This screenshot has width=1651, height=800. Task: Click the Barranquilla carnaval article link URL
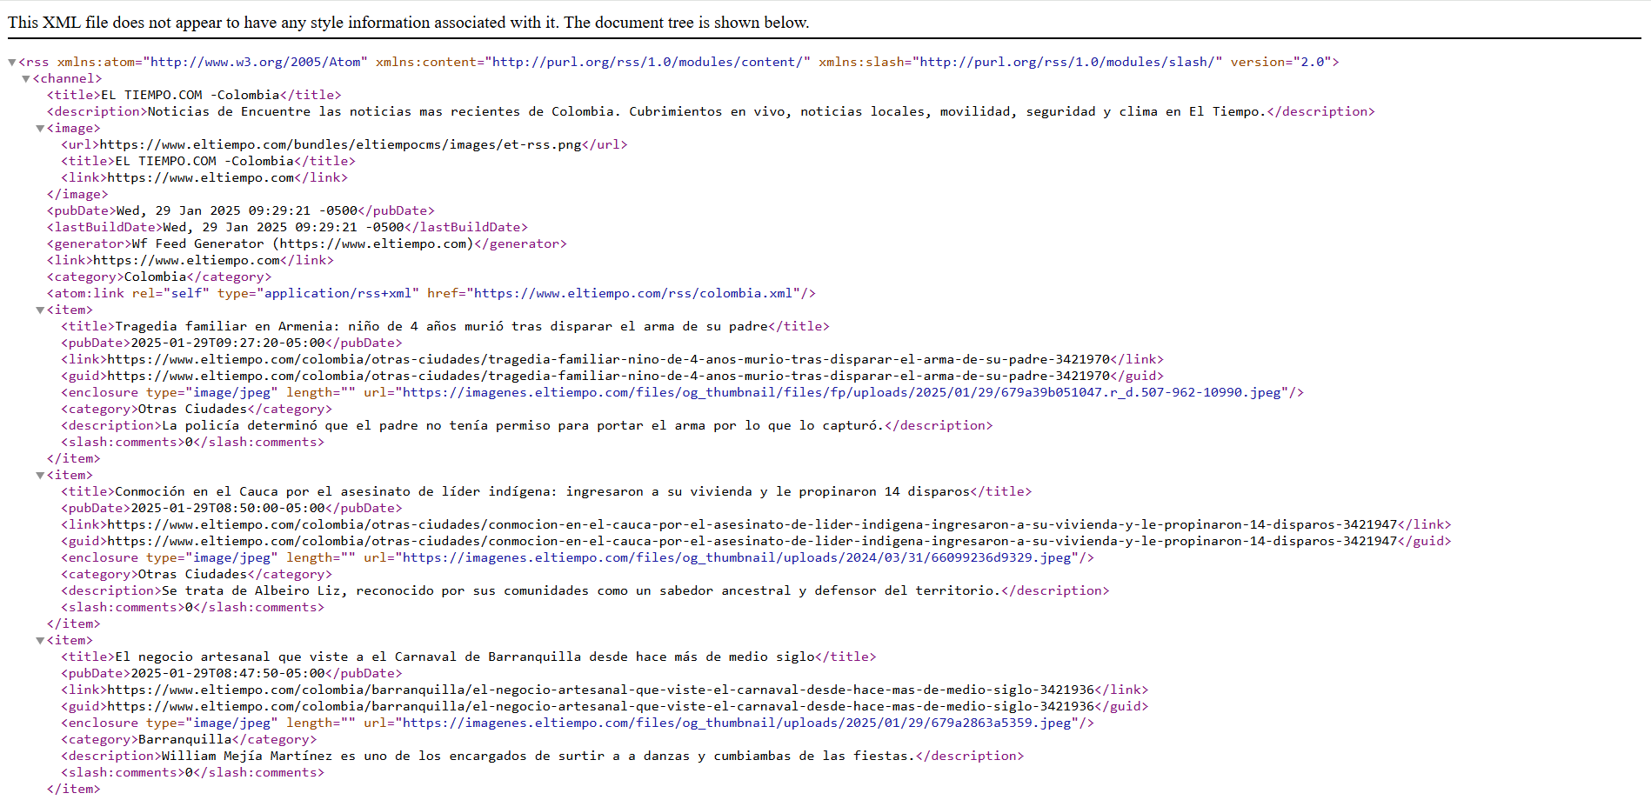(x=600, y=690)
